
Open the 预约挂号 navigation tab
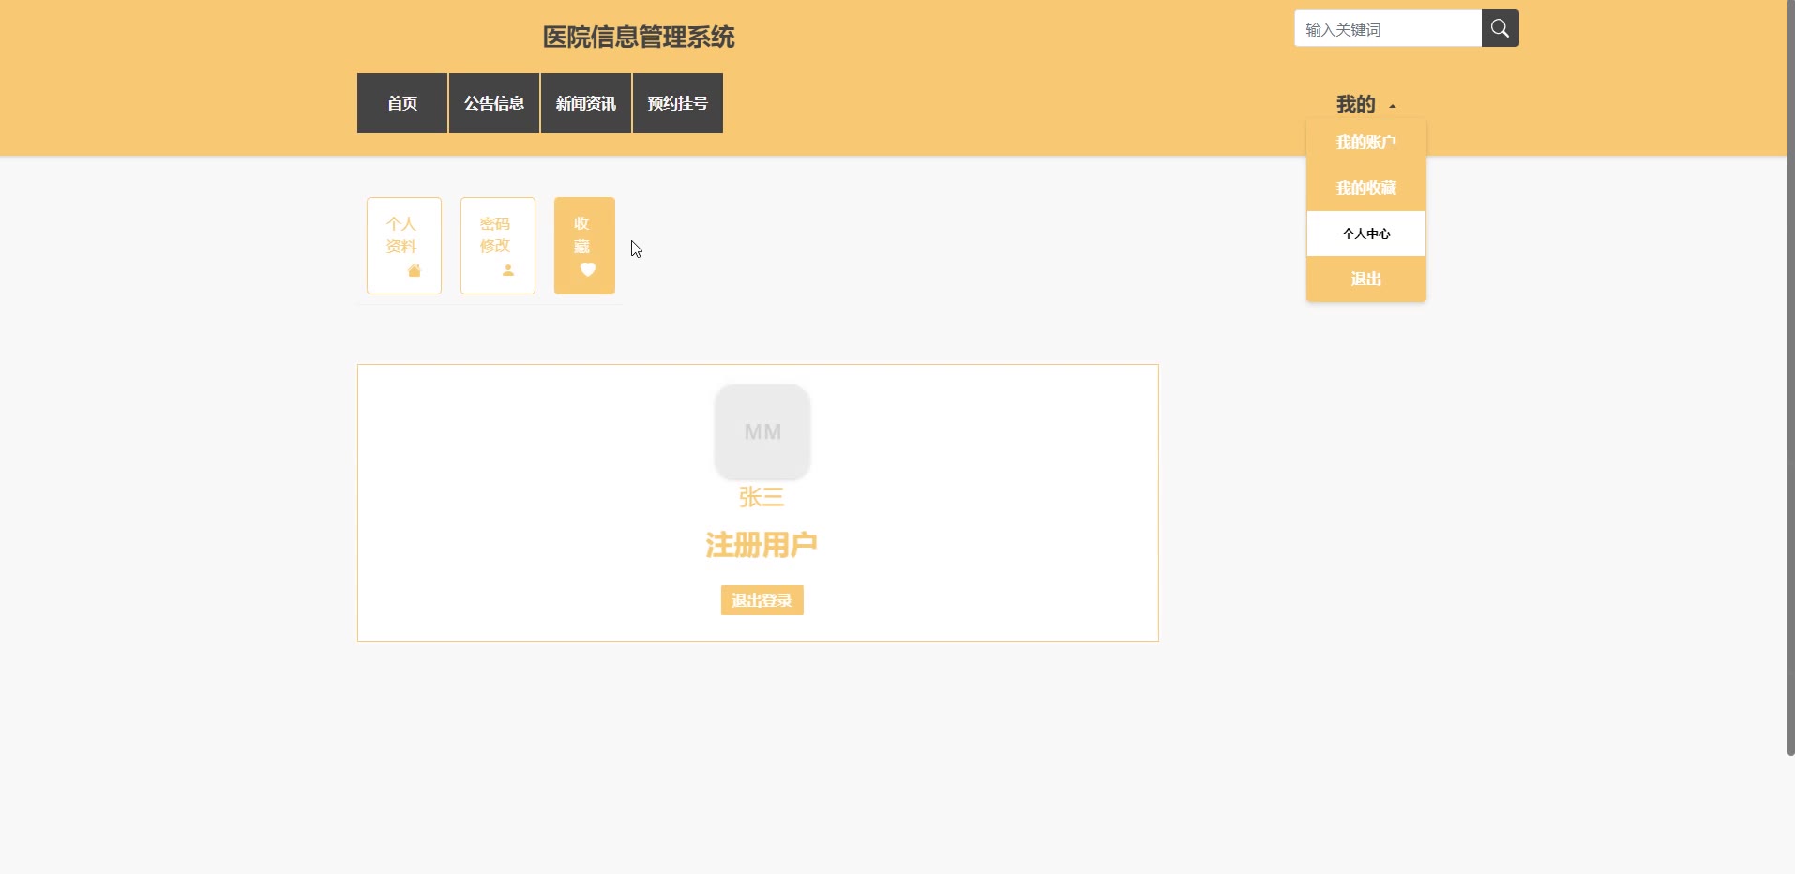678,103
